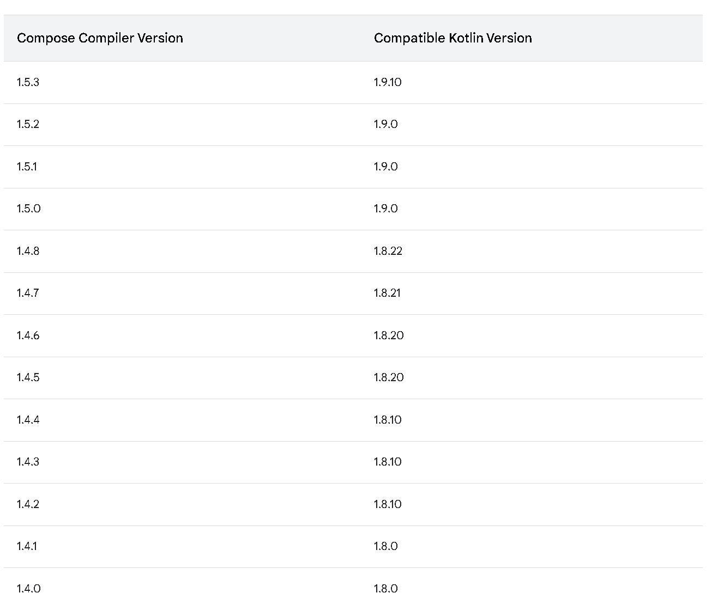
Task: Click Compose Compiler version 1.5.1
Action: point(27,167)
